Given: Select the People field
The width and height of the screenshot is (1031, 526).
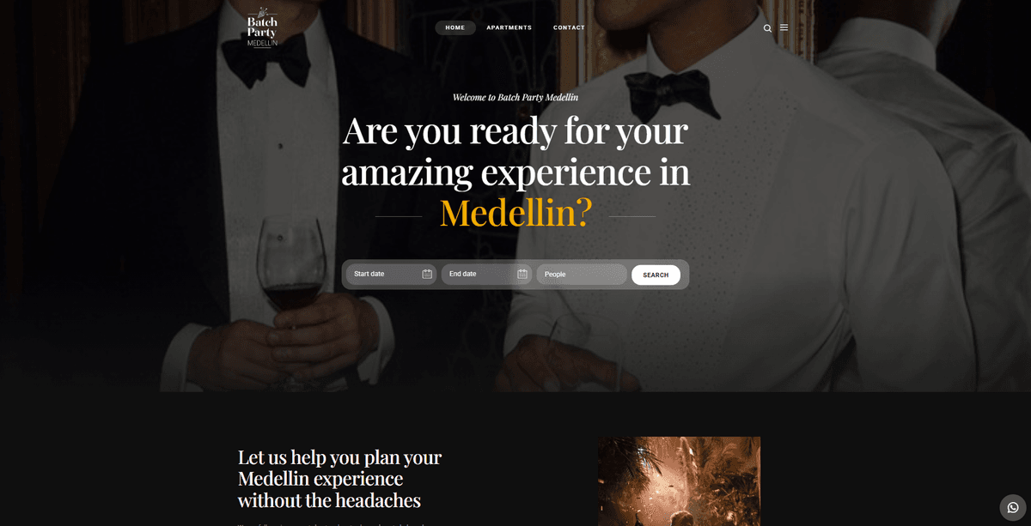Looking at the screenshot, I should (x=582, y=274).
